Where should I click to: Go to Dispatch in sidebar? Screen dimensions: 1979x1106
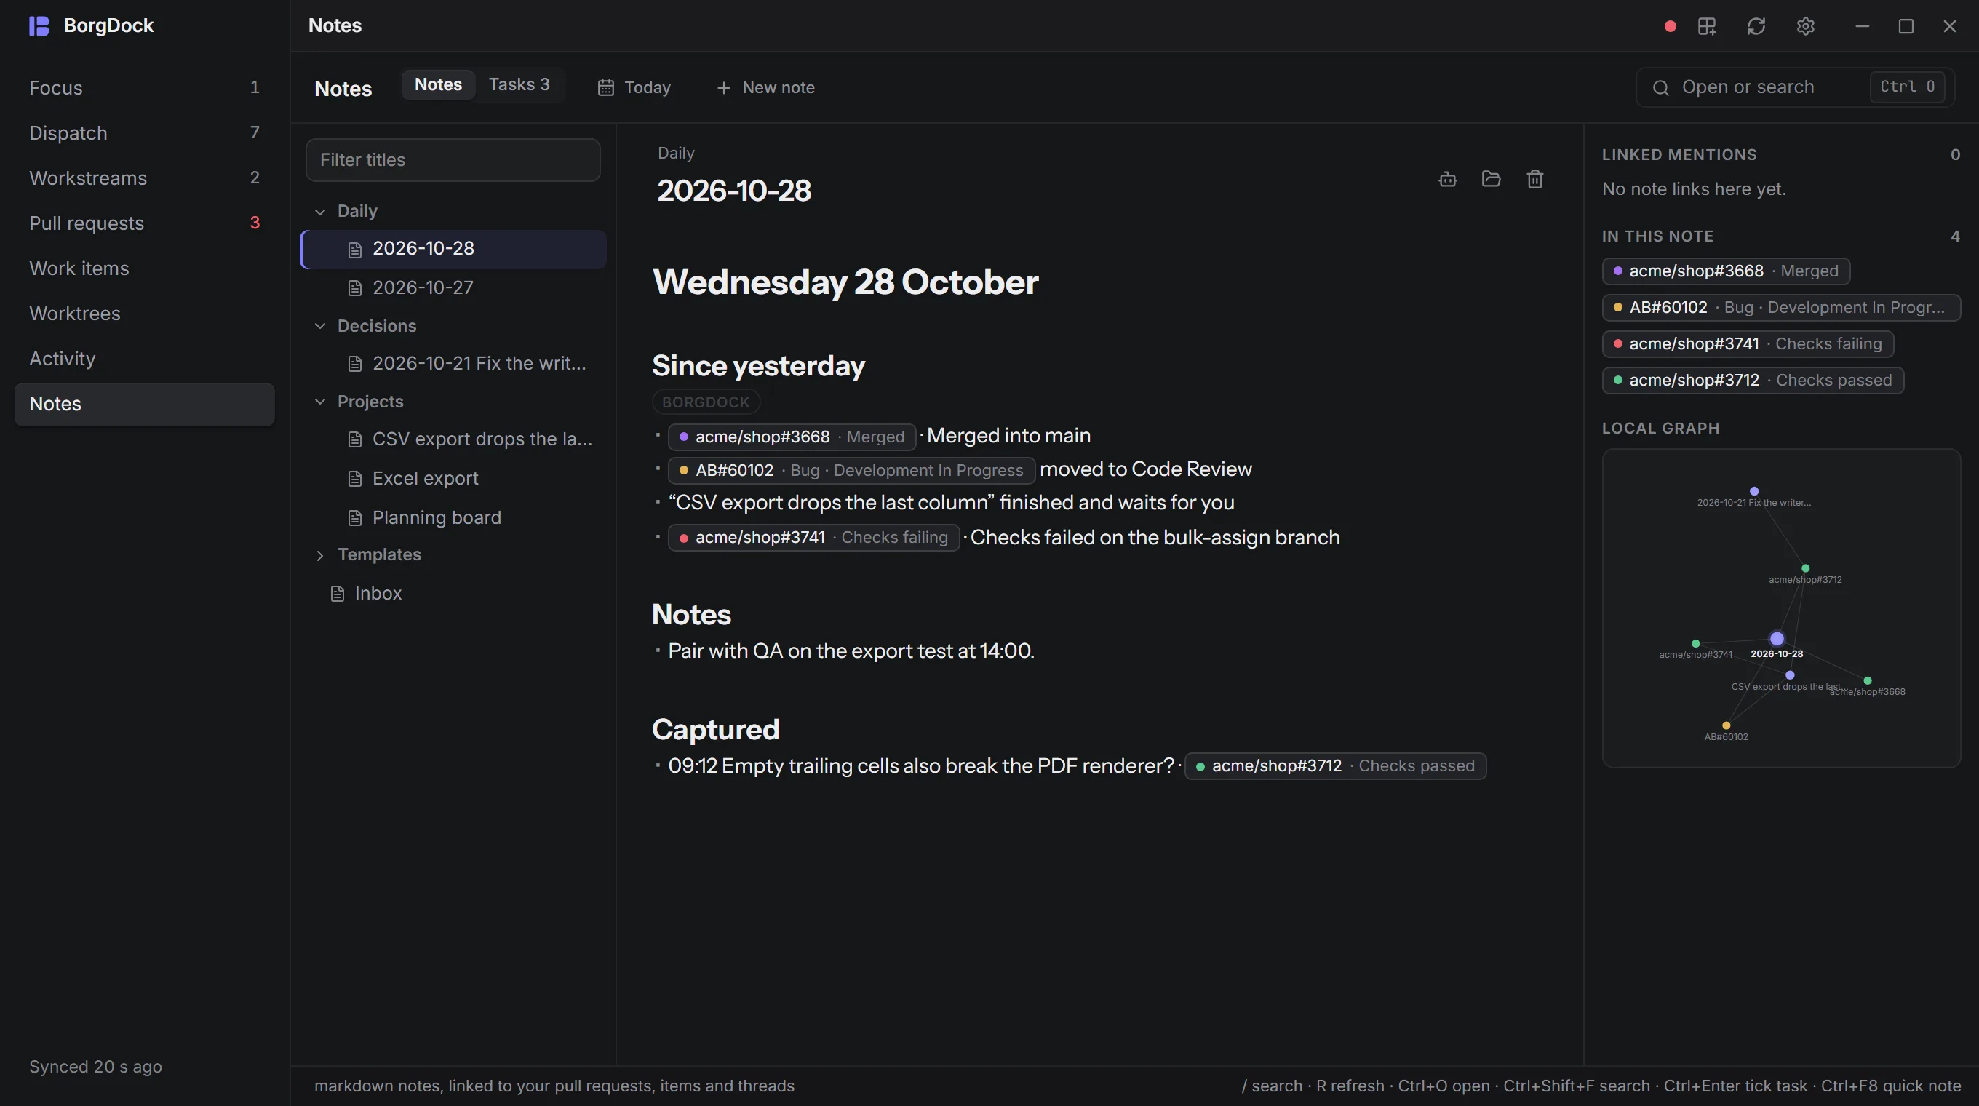pyautogui.click(x=145, y=133)
